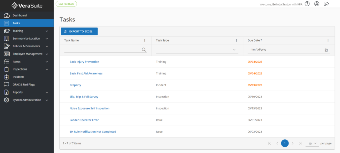Open the user profile icon
Viewport: 340px width, 153px height.
click(x=317, y=4)
